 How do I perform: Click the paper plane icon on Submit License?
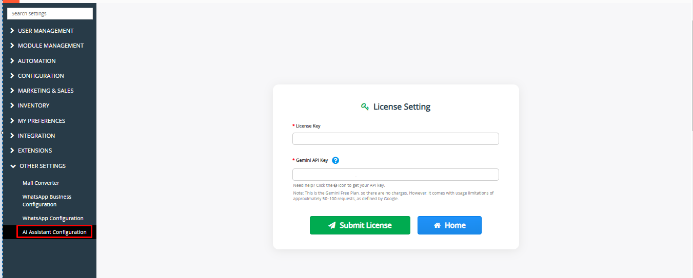(x=332, y=225)
